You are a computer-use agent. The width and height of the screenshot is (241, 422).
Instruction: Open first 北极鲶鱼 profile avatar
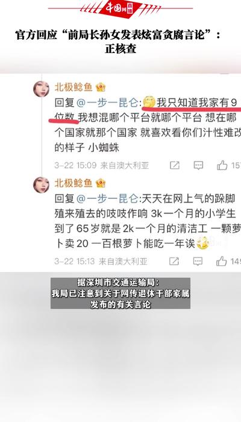click(x=41, y=89)
